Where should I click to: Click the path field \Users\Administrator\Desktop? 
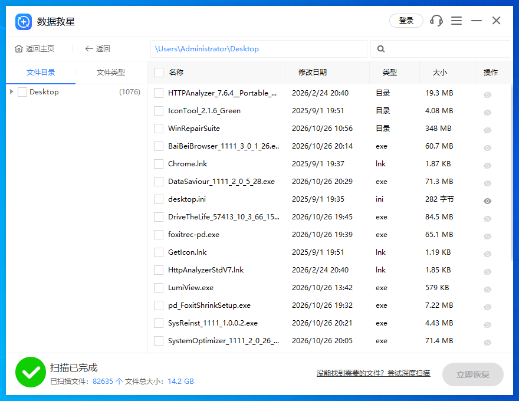(x=258, y=49)
